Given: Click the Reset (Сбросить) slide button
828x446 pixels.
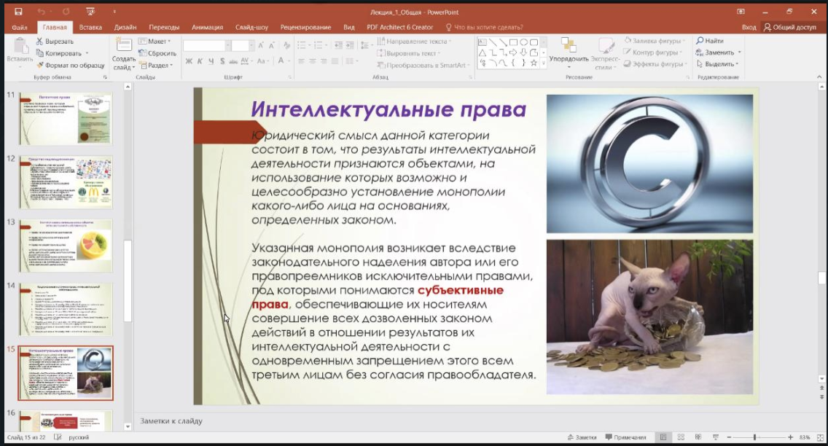Looking at the screenshot, I should [157, 52].
